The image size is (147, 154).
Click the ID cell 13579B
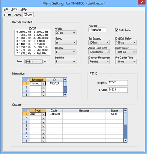[x=54, y=83]
